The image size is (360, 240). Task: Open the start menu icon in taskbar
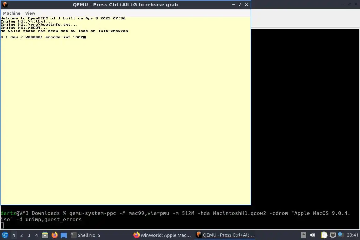click(x=5, y=235)
